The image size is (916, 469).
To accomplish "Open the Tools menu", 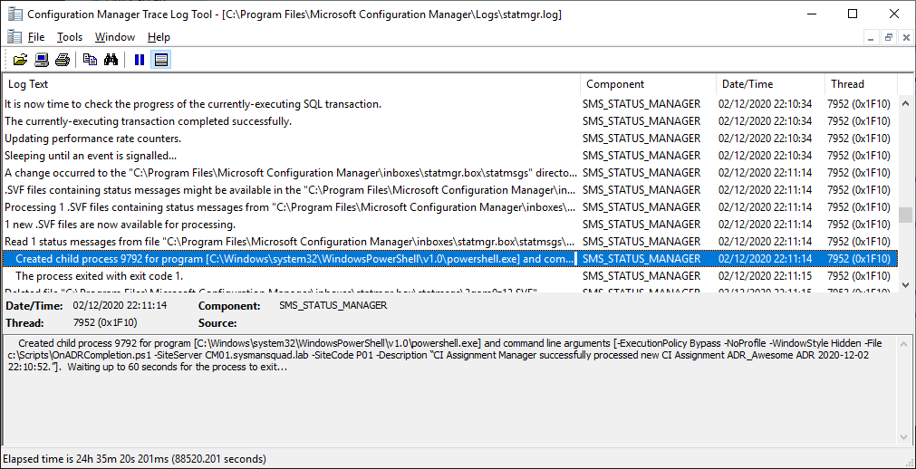I will pos(70,37).
